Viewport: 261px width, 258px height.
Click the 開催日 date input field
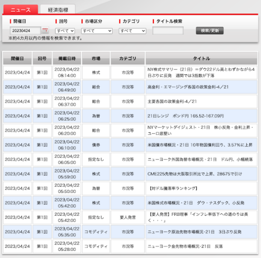pyautogui.click(x=25, y=31)
